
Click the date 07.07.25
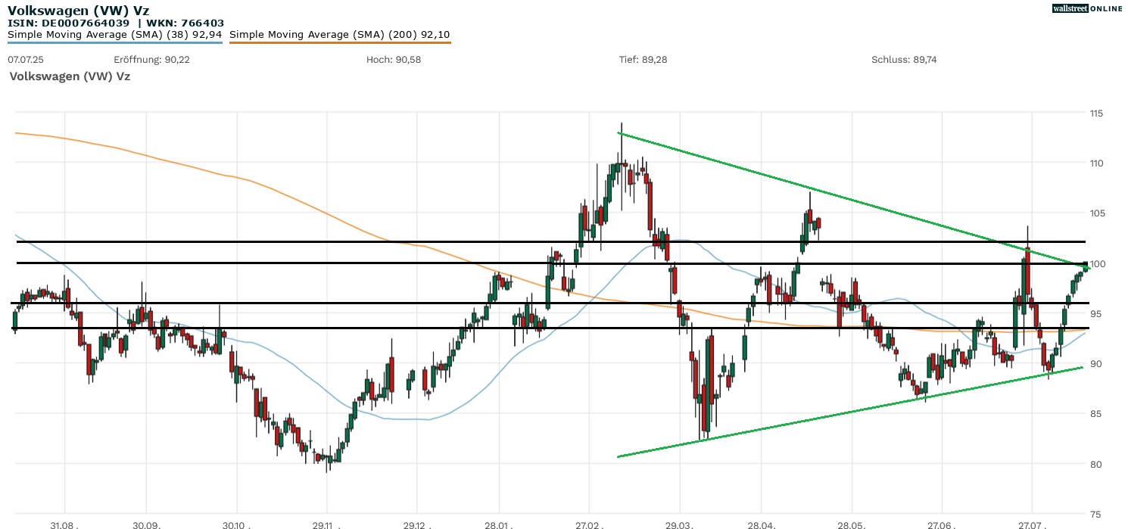click(24, 59)
